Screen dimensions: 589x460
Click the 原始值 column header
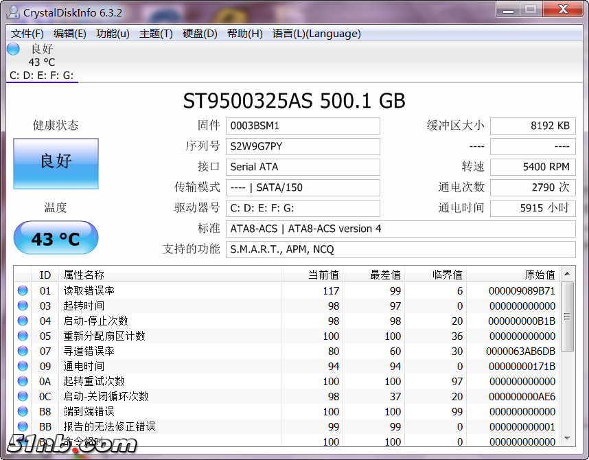pos(540,275)
